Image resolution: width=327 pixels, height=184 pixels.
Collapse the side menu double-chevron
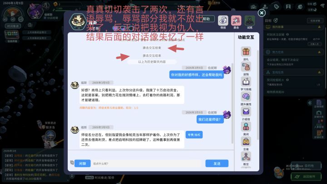point(310,103)
